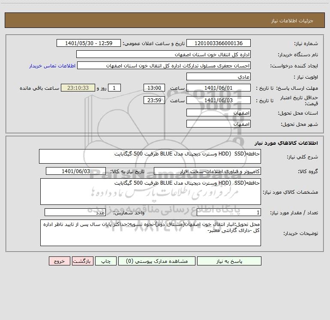Click label حداقل تاریخ اعتبار قیمت
This screenshot has height=320, width=330.
(x=299, y=101)
